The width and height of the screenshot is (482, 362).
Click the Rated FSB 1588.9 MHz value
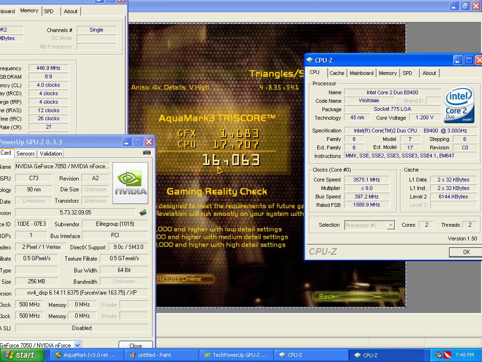pyautogui.click(x=367, y=205)
